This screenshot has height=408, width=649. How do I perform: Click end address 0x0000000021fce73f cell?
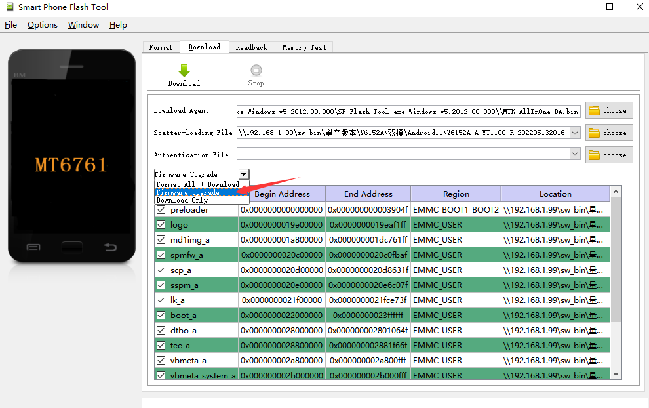click(x=368, y=300)
